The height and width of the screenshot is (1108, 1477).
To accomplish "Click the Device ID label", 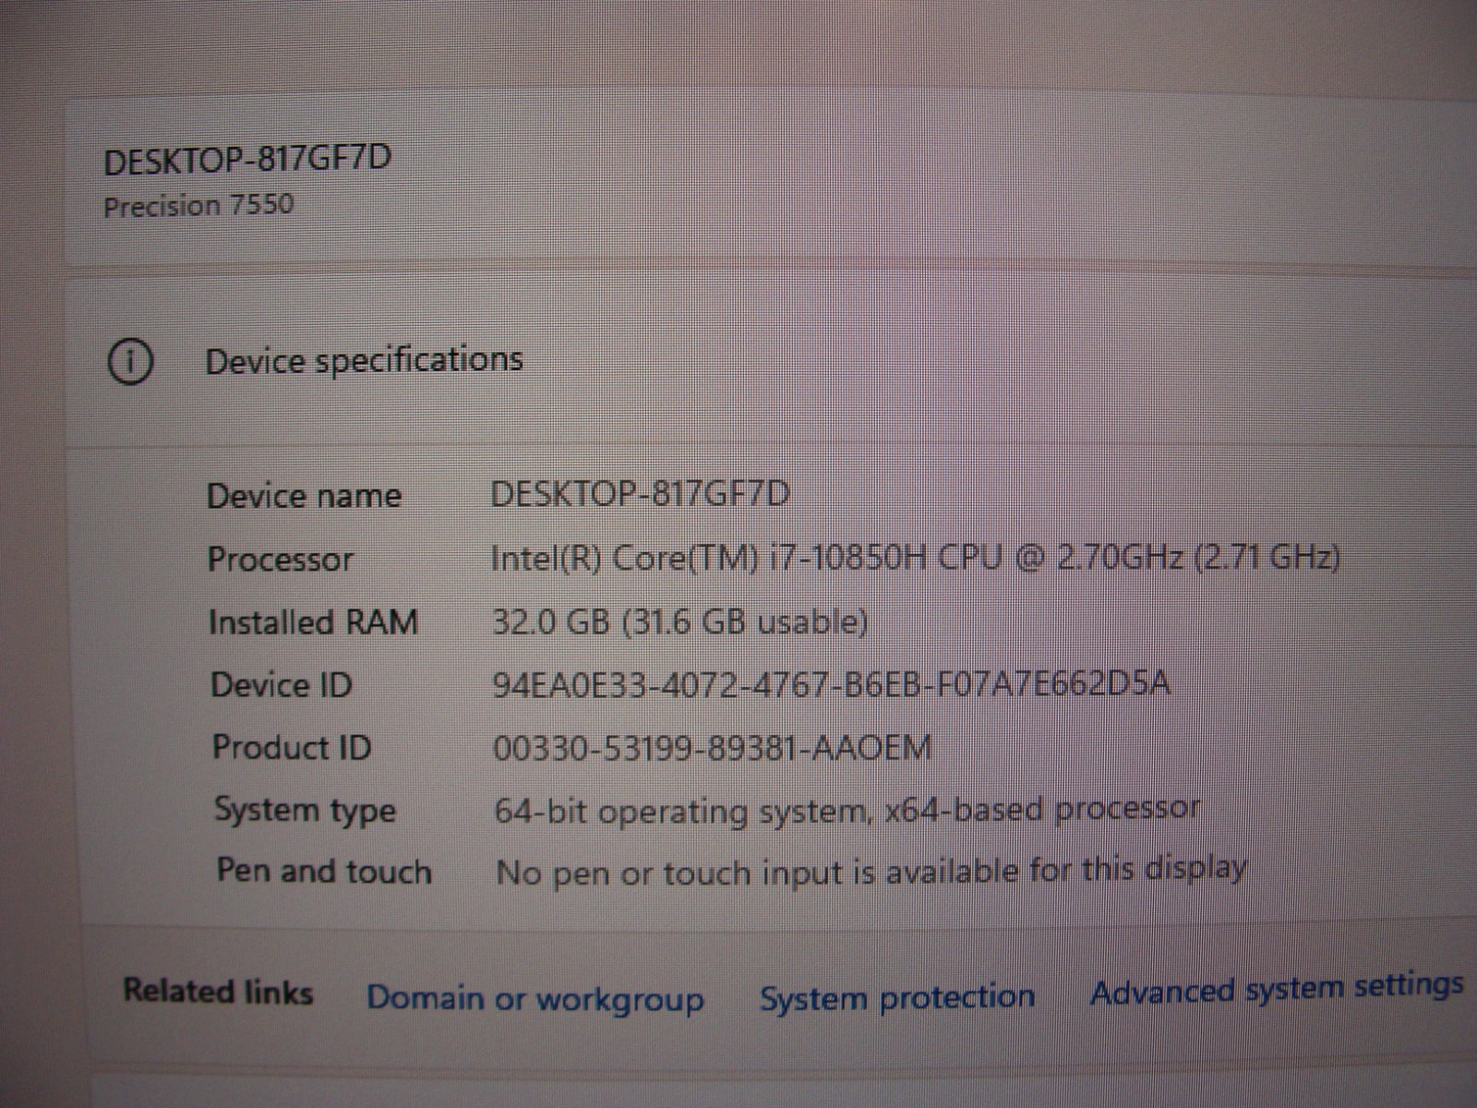I will tap(282, 685).
